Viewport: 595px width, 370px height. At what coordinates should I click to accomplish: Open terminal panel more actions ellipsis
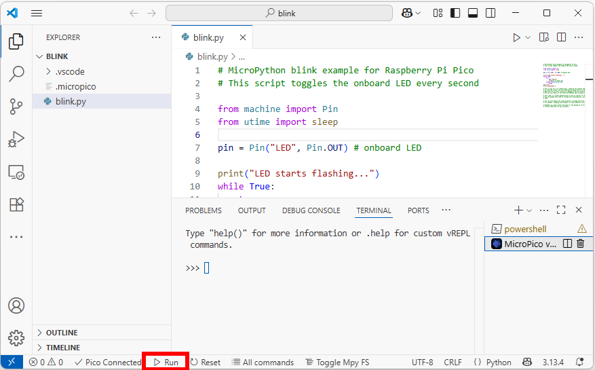point(543,210)
